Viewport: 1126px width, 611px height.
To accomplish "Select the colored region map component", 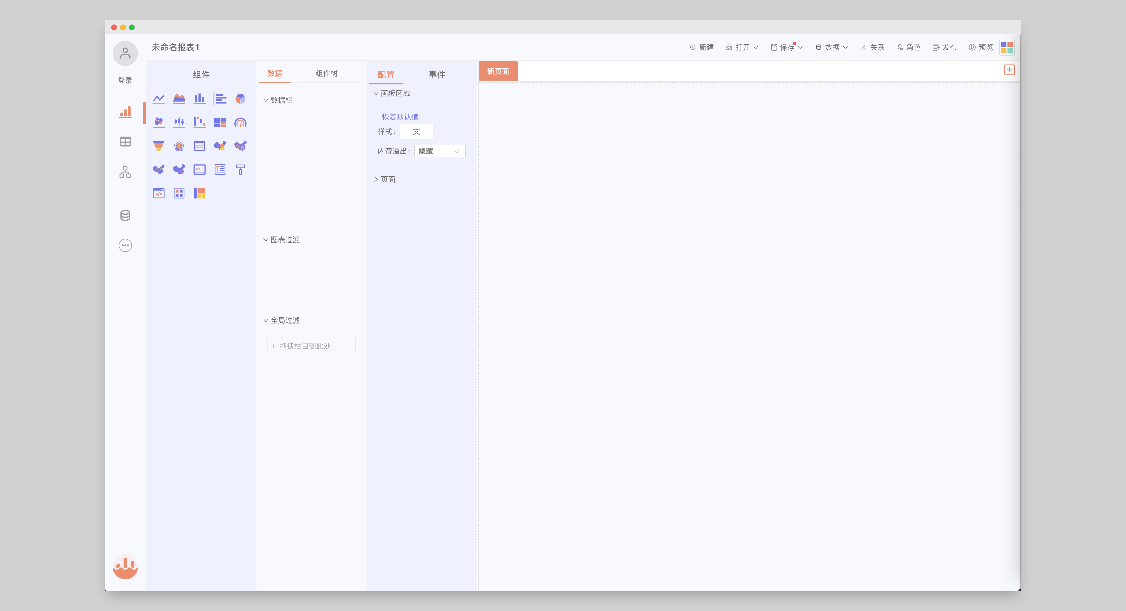I will tap(220, 146).
